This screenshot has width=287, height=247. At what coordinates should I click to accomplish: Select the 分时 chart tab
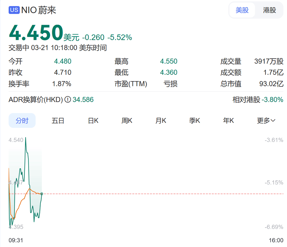(22, 120)
